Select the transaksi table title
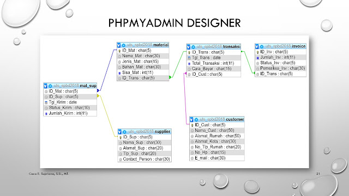The width and height of the screenshot is (349, 196). click(218, 47)
